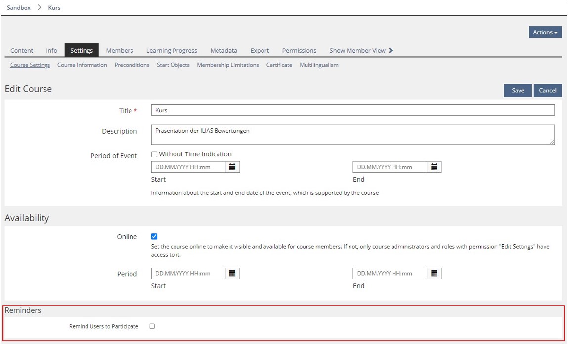Uncheck the Online availability checkbox
The height and width of the screenshot is (344, 568).
154,237
